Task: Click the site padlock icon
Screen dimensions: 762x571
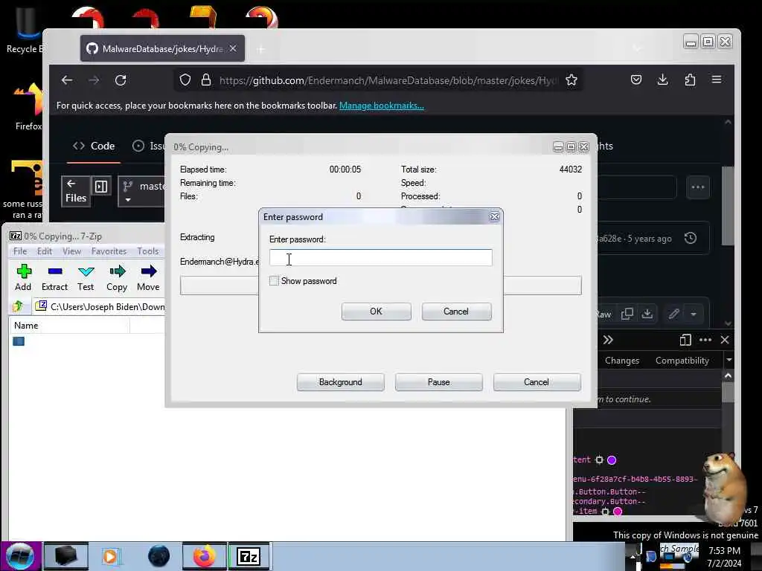Action: [x=206, y=80]
